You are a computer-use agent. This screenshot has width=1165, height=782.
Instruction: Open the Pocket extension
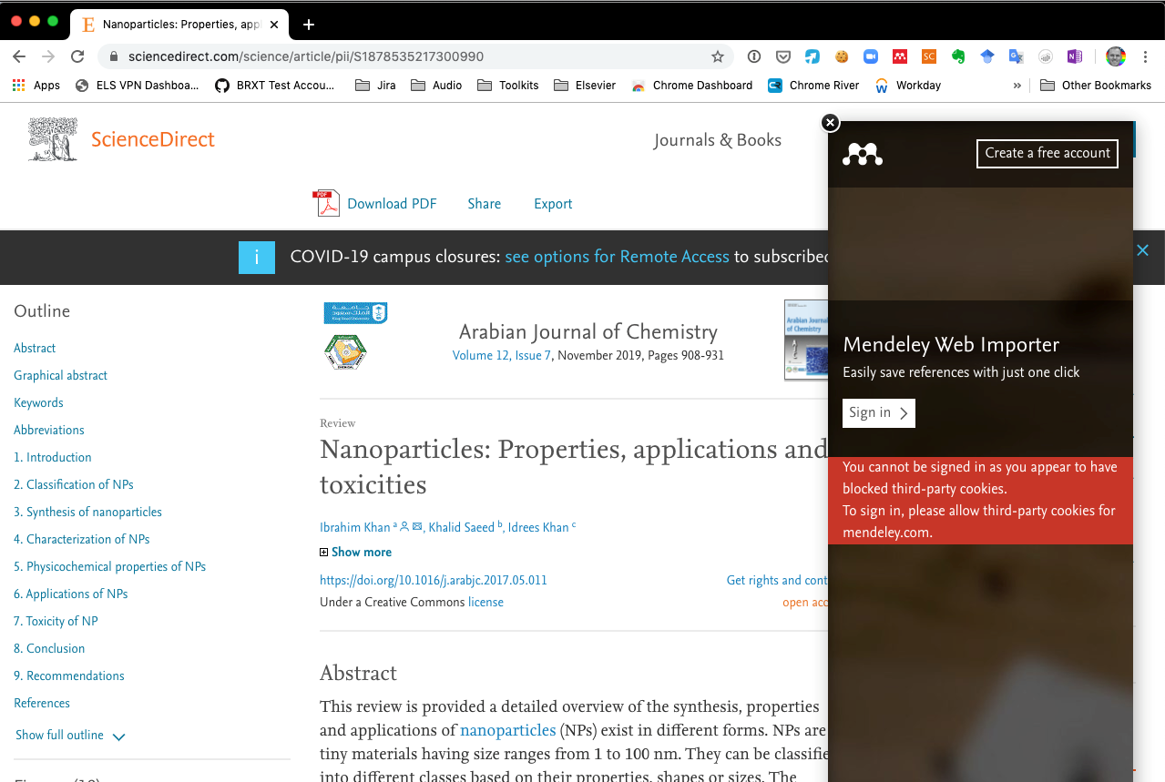coord(783,56)
